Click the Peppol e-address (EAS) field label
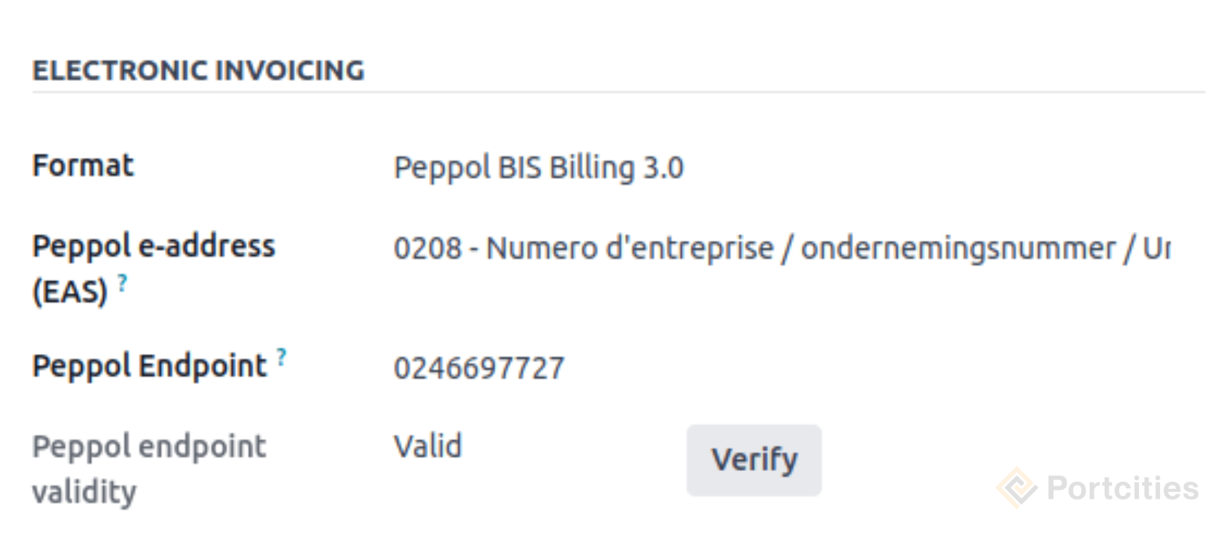Screen dimensions: 1223x557 point(154,247)
